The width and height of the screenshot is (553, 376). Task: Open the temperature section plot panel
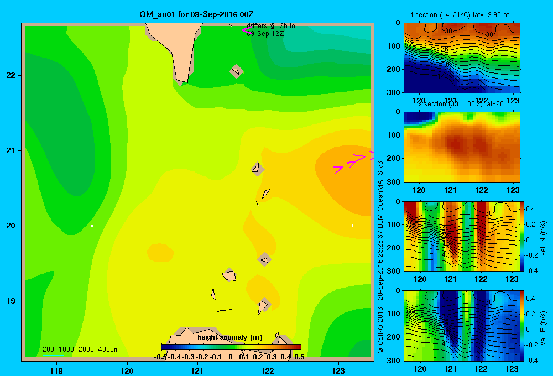[x=462, y=58]
